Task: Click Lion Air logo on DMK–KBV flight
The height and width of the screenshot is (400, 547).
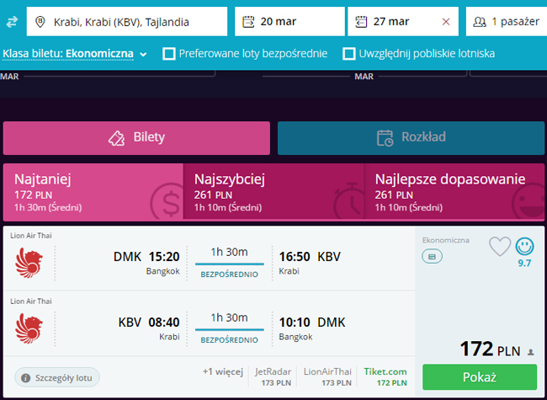Action: click(x=29, y=263)
